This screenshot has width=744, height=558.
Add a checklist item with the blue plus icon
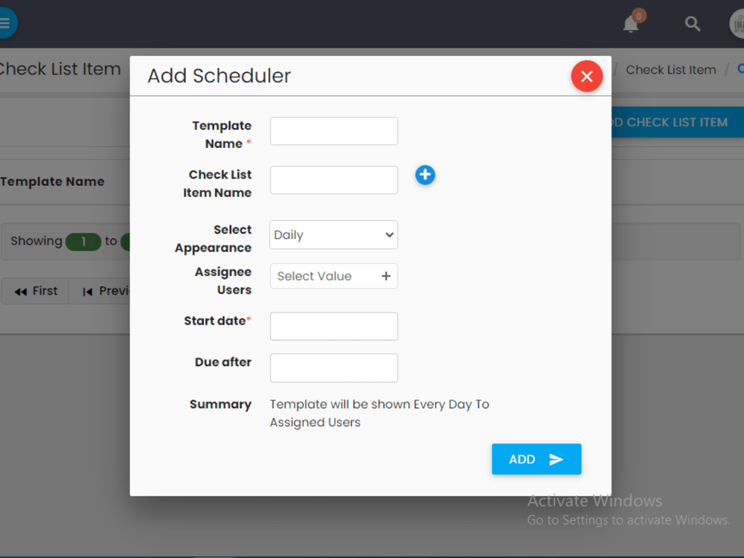point(425,175)
